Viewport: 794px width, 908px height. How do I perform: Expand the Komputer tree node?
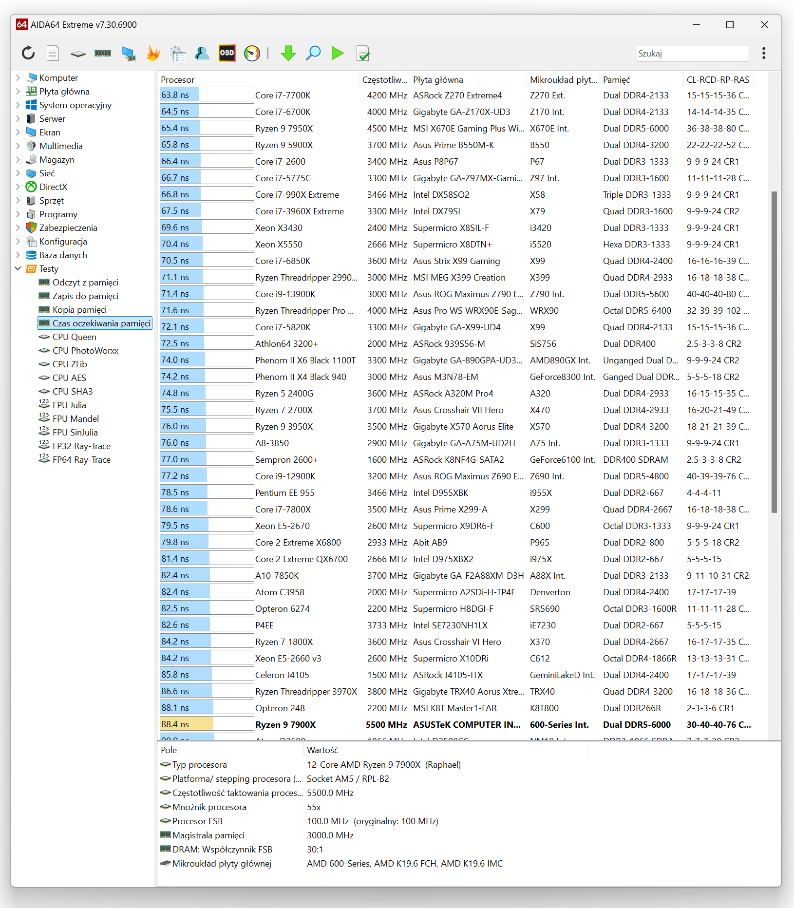pyautogui.click(x=18, y=78)
